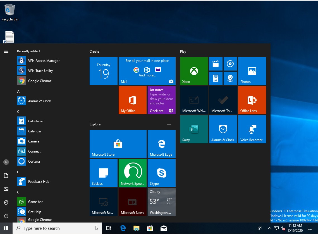Click the letter C section header
This screenshot has height=234, width=318.
[x=18, y=112]
